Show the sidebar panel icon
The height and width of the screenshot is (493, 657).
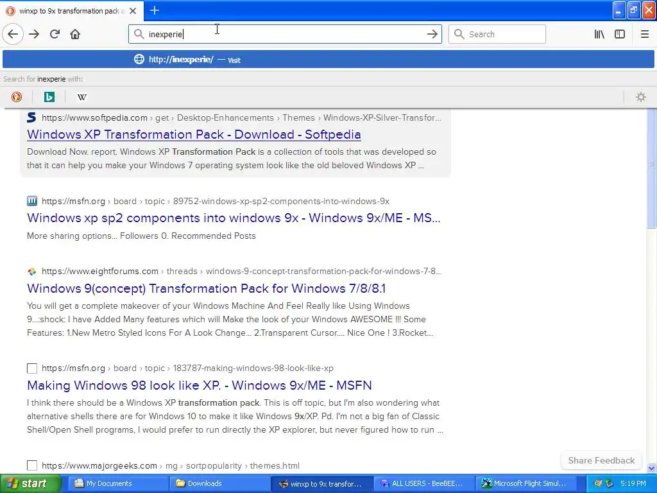pyautogui.click(x=620, y=34)
